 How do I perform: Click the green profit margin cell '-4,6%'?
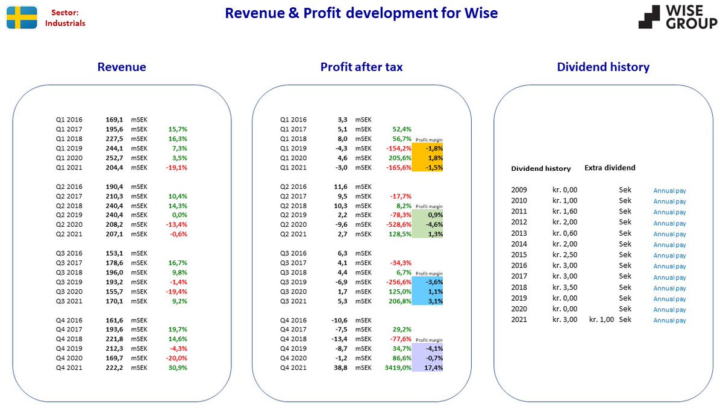pos(427,225)
